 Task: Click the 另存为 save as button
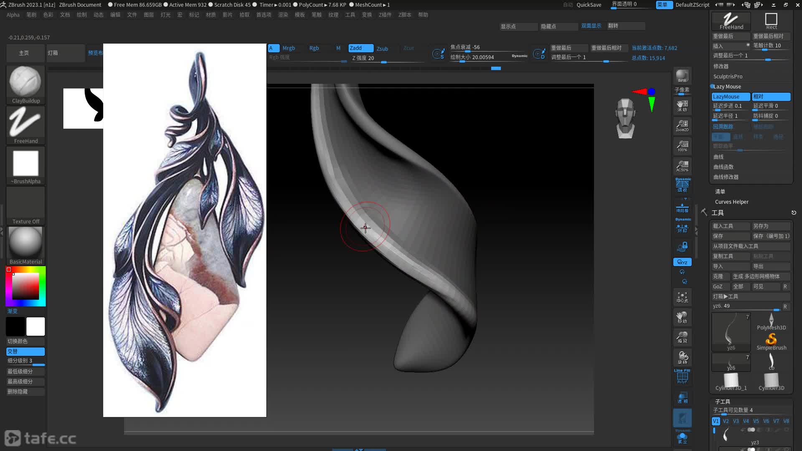click(771, 226)
